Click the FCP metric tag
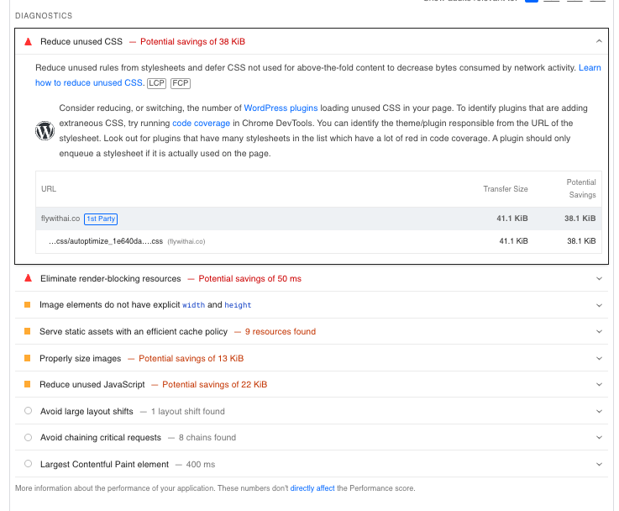The height and width of the screenshot is (511, 619). point(180,83)
